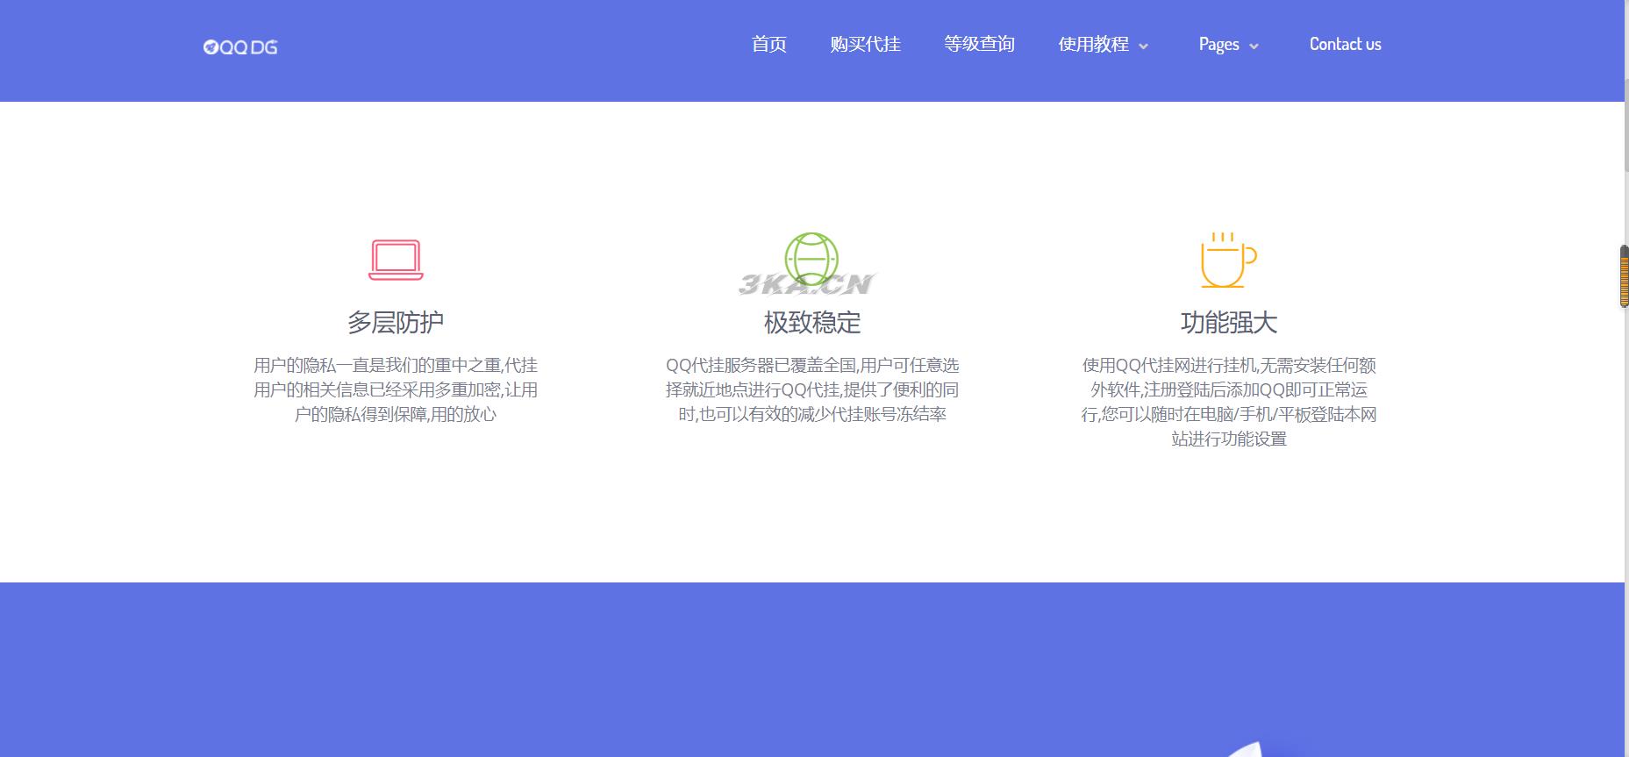This screenshot has height=757, width=1629.
Task: Click the 多层防护 heading
Action: [396, 323]
